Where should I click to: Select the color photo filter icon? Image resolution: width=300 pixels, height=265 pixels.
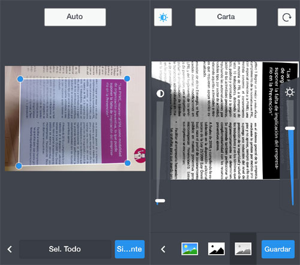[x=190, y=249]
